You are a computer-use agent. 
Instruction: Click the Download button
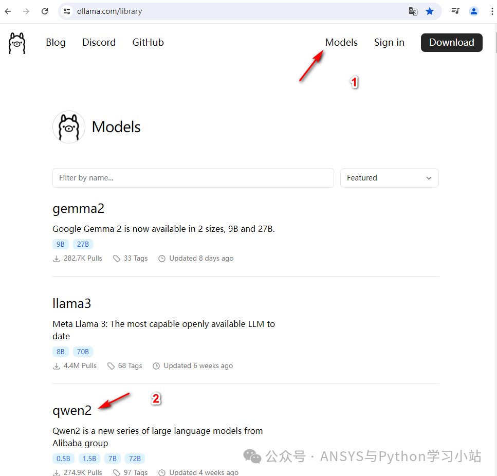point(452,43)
